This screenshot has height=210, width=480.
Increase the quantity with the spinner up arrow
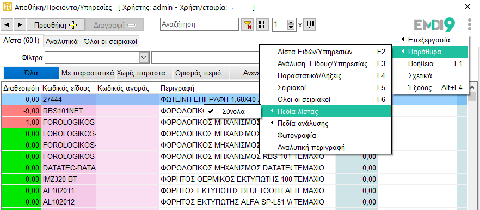(x=291, y=22)
